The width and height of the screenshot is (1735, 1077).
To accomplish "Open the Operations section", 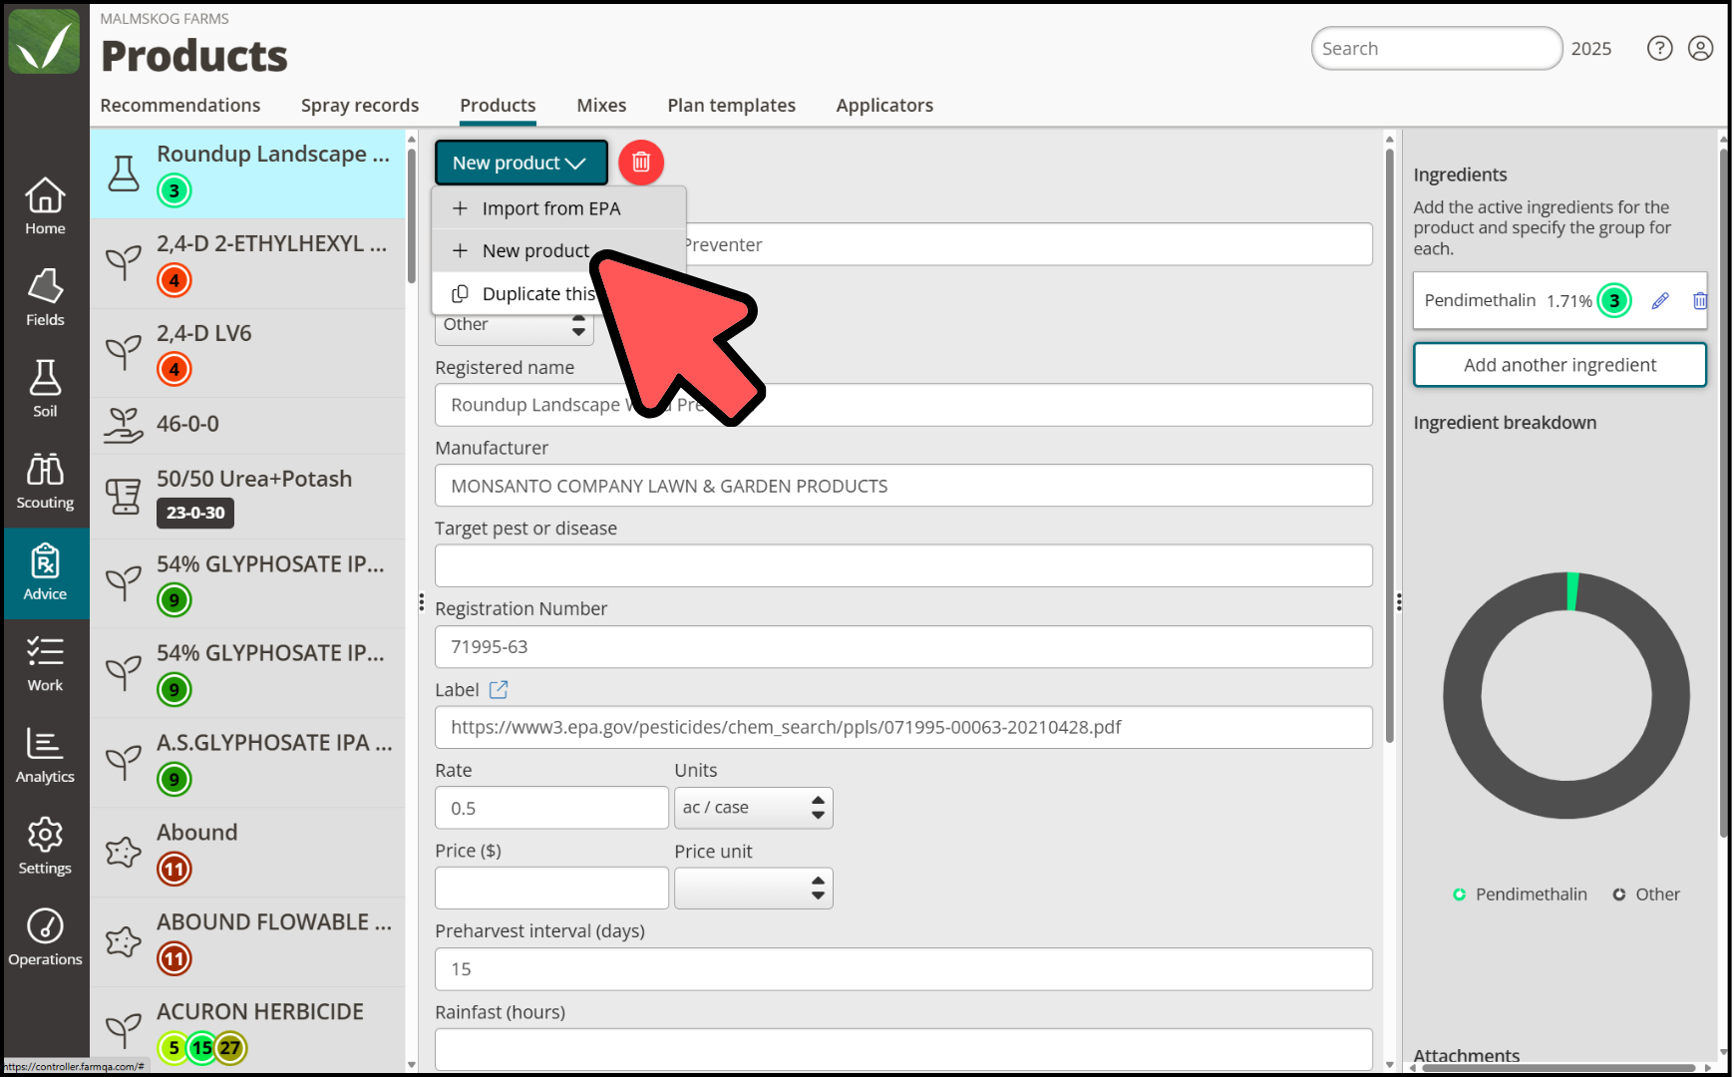I will coord(45,939).
